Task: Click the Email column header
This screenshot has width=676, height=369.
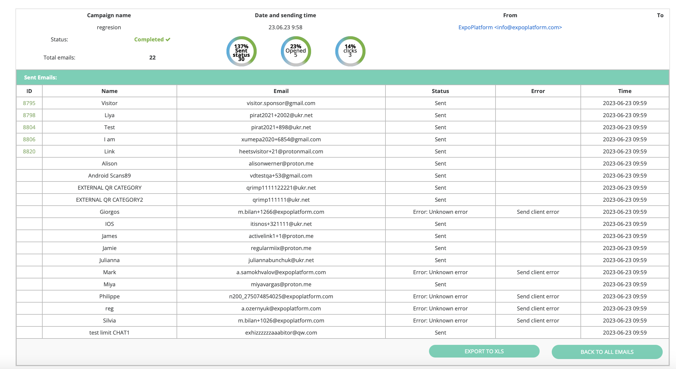Action: point(281,91)
